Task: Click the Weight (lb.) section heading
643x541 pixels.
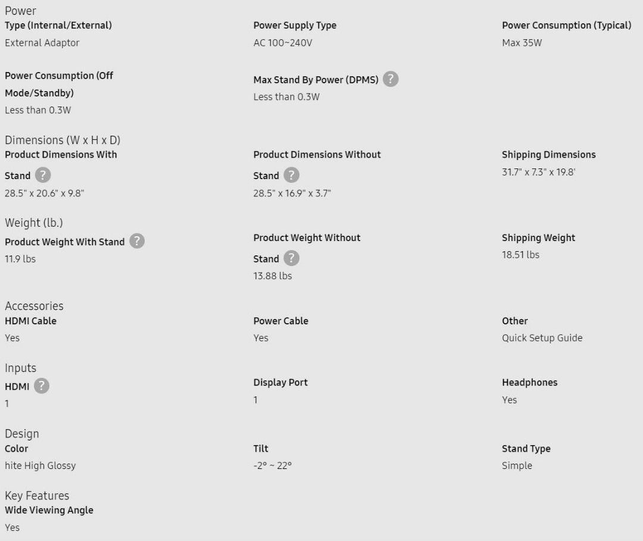Action: pos(33,223)
